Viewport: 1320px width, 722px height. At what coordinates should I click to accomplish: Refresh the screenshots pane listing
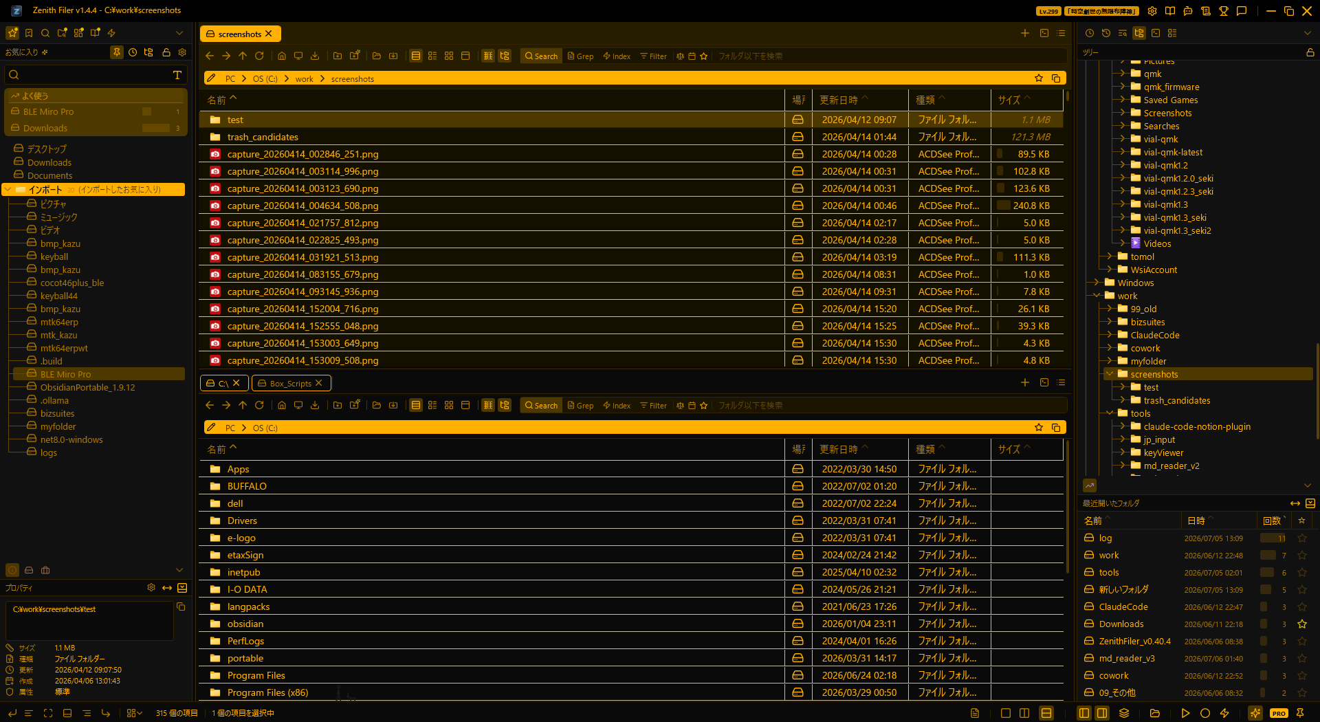(x=259, y=56)
